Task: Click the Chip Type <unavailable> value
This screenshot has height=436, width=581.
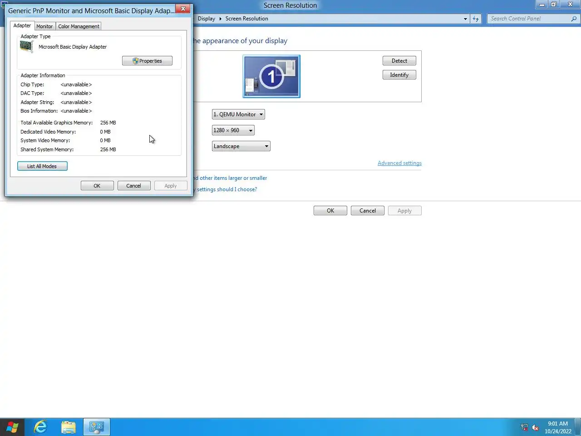Action: pyautogui.click(x=76, y=84)
